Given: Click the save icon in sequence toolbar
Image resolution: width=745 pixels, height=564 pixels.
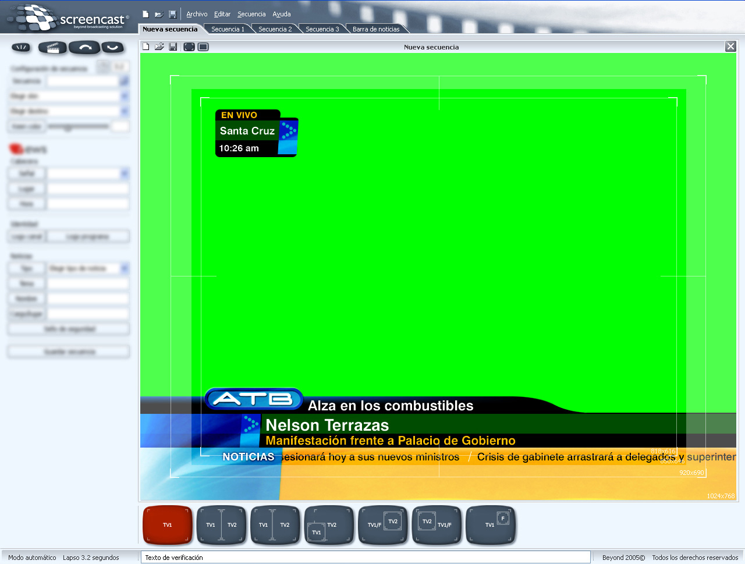Looking at the screenshot, I should [173, 47].
